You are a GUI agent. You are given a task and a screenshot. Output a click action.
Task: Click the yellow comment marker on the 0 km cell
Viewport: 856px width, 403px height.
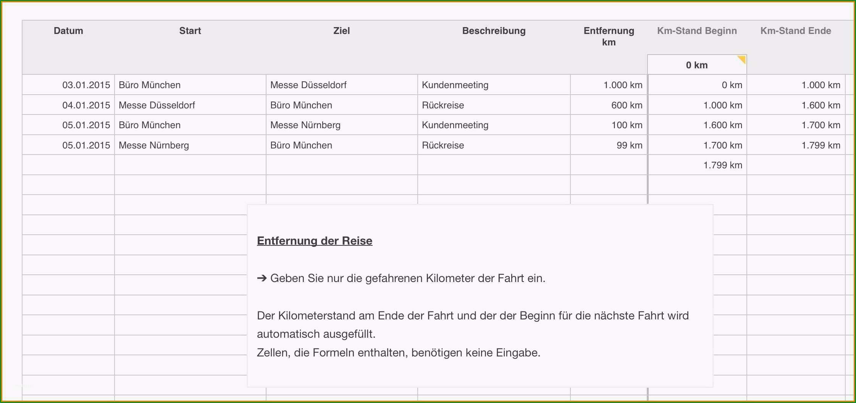tap(742, 59)
